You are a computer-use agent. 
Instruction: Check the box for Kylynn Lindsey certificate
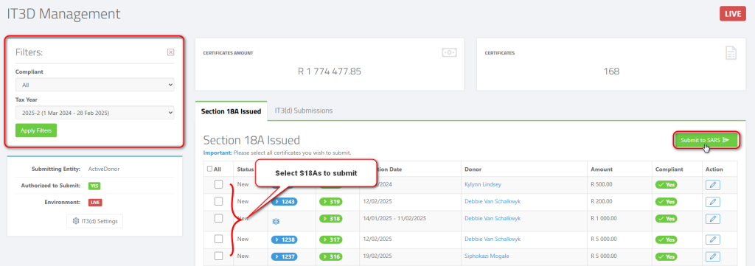(x=218, y=183)
